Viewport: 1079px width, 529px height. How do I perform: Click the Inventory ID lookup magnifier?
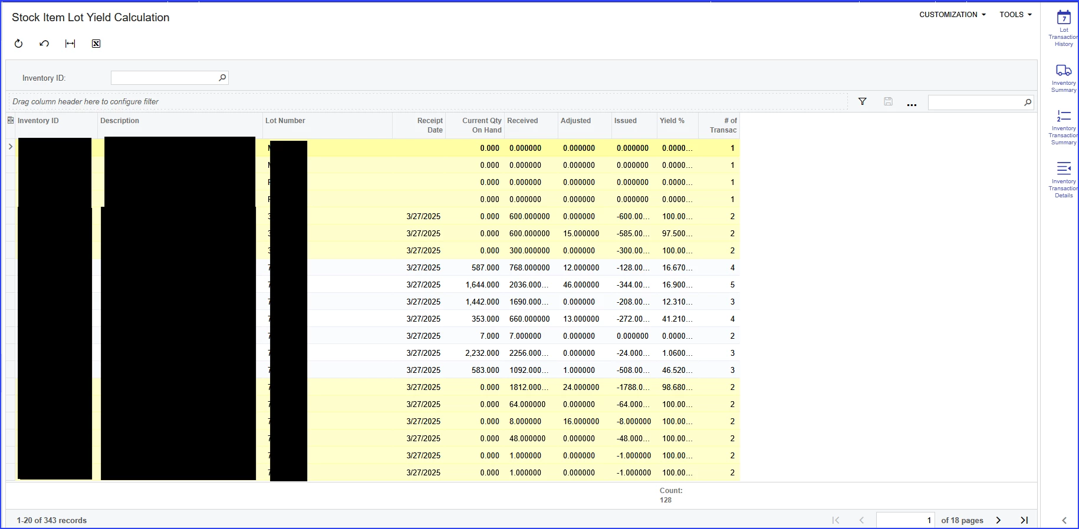click(222, 78)
